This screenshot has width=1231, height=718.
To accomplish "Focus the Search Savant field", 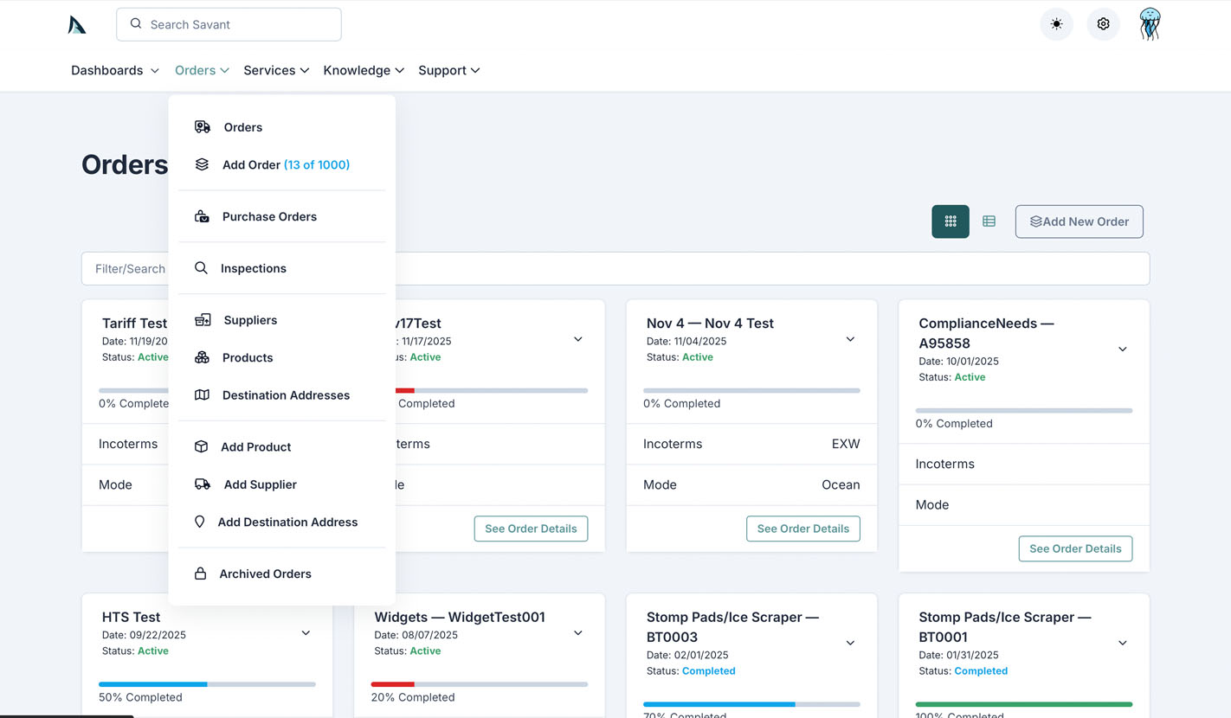I will point(229,24).
